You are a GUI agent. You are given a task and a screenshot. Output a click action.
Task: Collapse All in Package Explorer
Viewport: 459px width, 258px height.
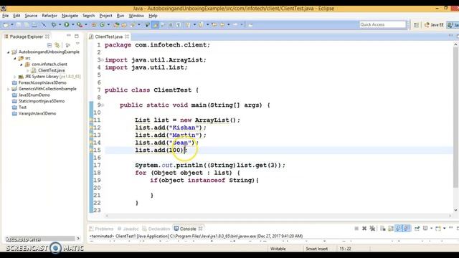tap(49, 45)
